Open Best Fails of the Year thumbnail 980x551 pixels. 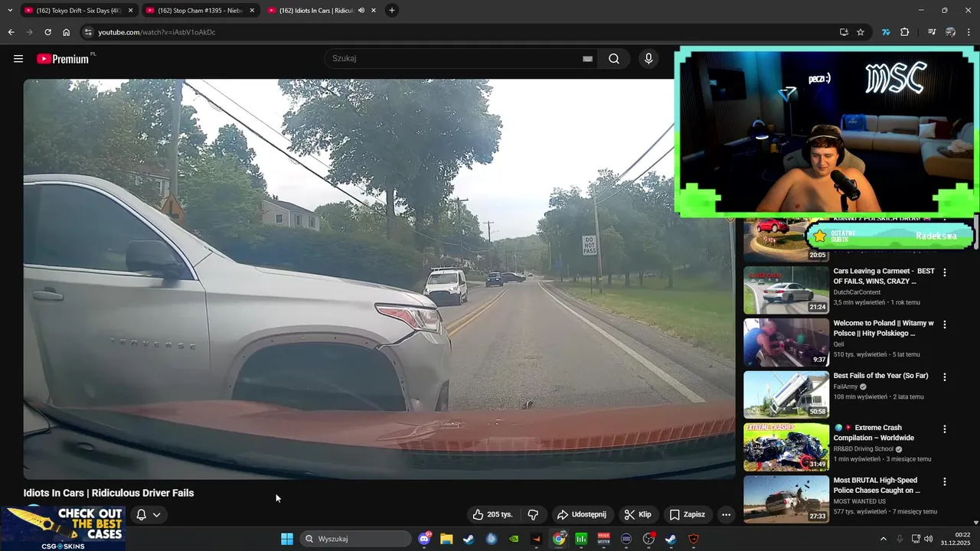pos(786,395)
